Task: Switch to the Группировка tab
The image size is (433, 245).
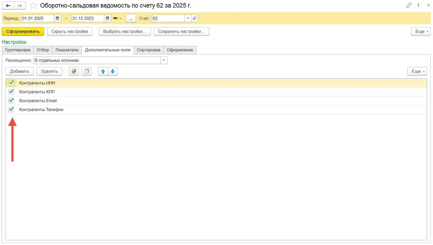Action: pyautogui.click(x=18, y=50)
